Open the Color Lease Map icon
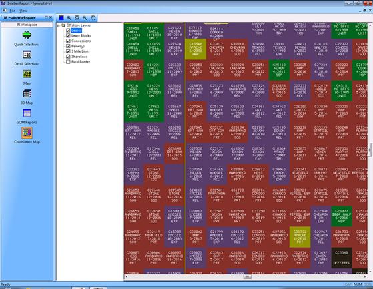The height and width of the screenshot is (289, 373). click(27, 133)
